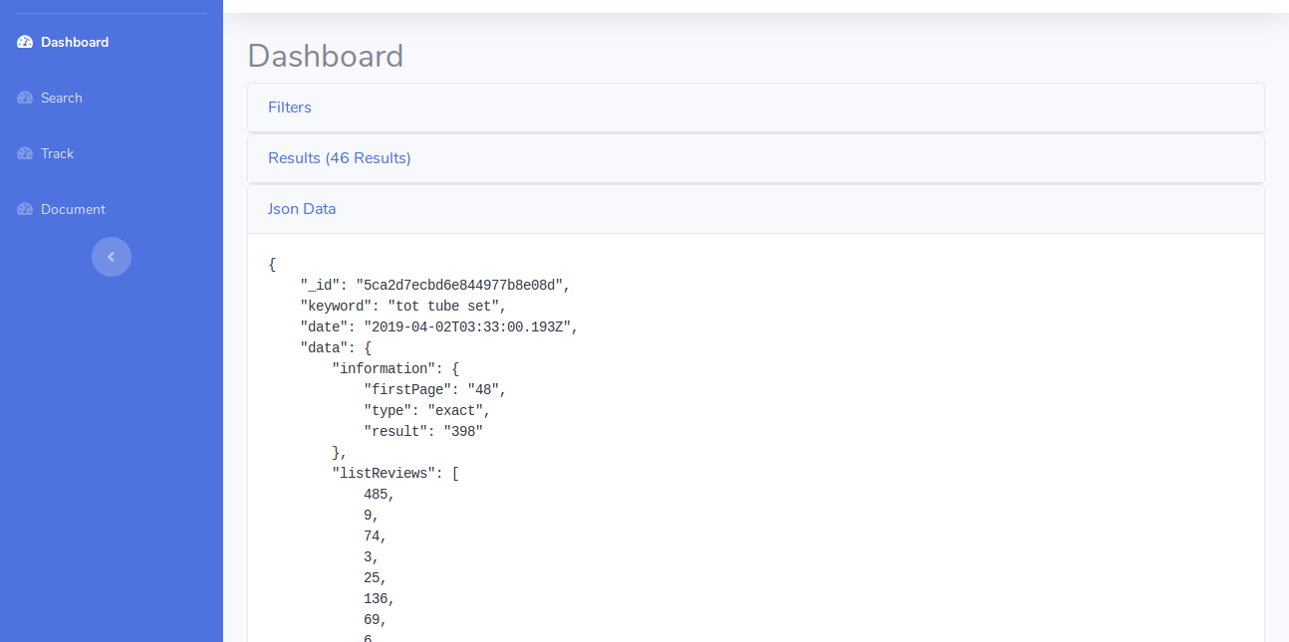Toggle the Json Data panel open or closed
This screenshot has height=642, width=1289.
point(302,208)
